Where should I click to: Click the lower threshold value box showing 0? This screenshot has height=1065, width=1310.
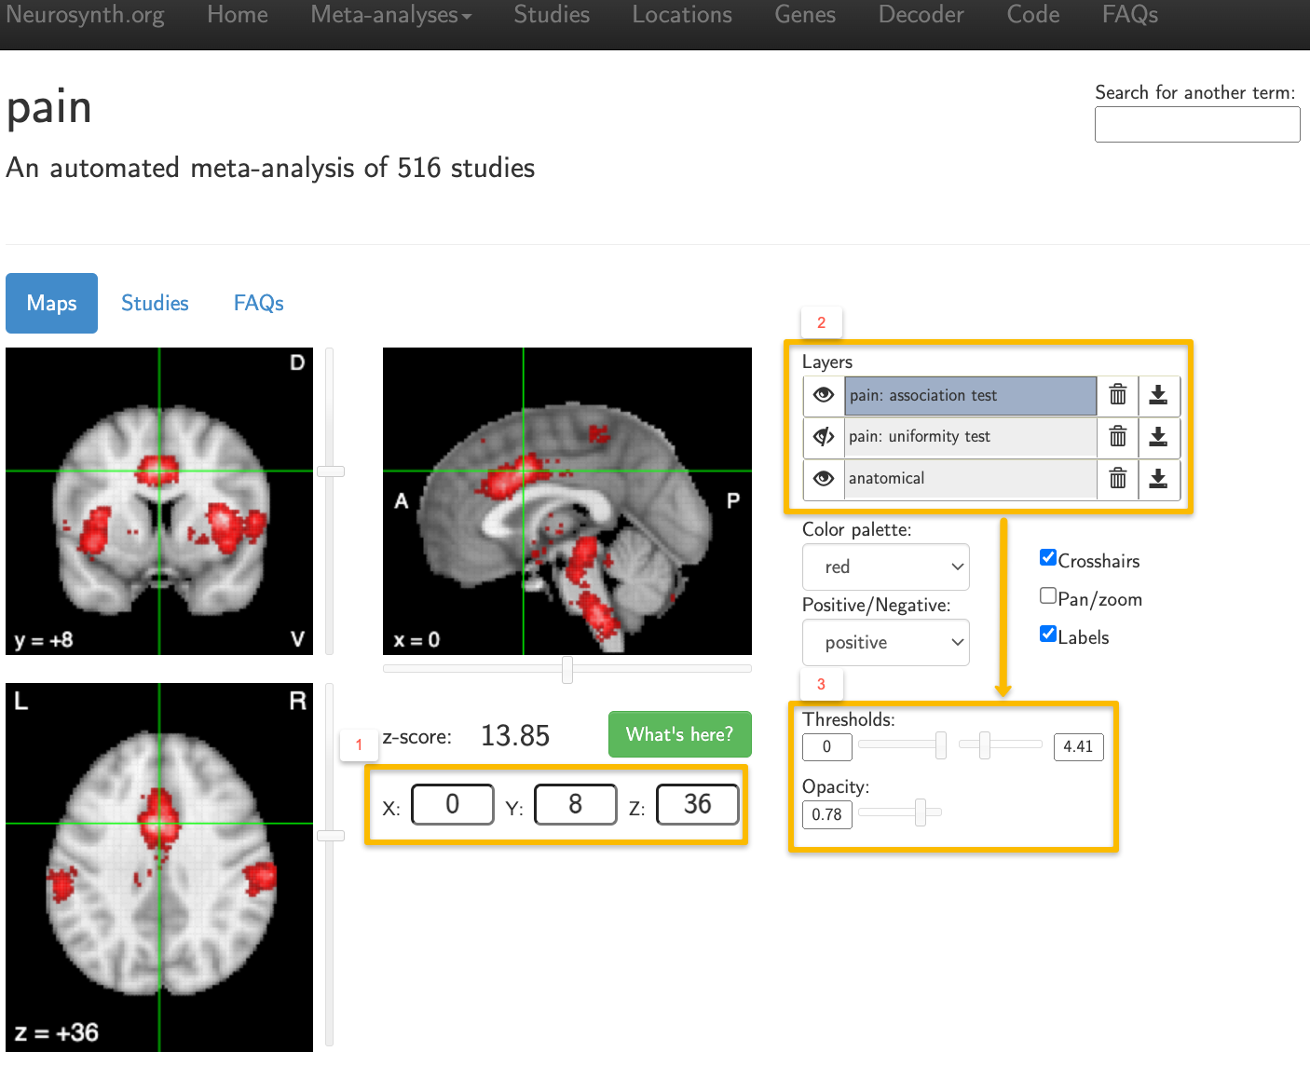[x=826, y=746]
